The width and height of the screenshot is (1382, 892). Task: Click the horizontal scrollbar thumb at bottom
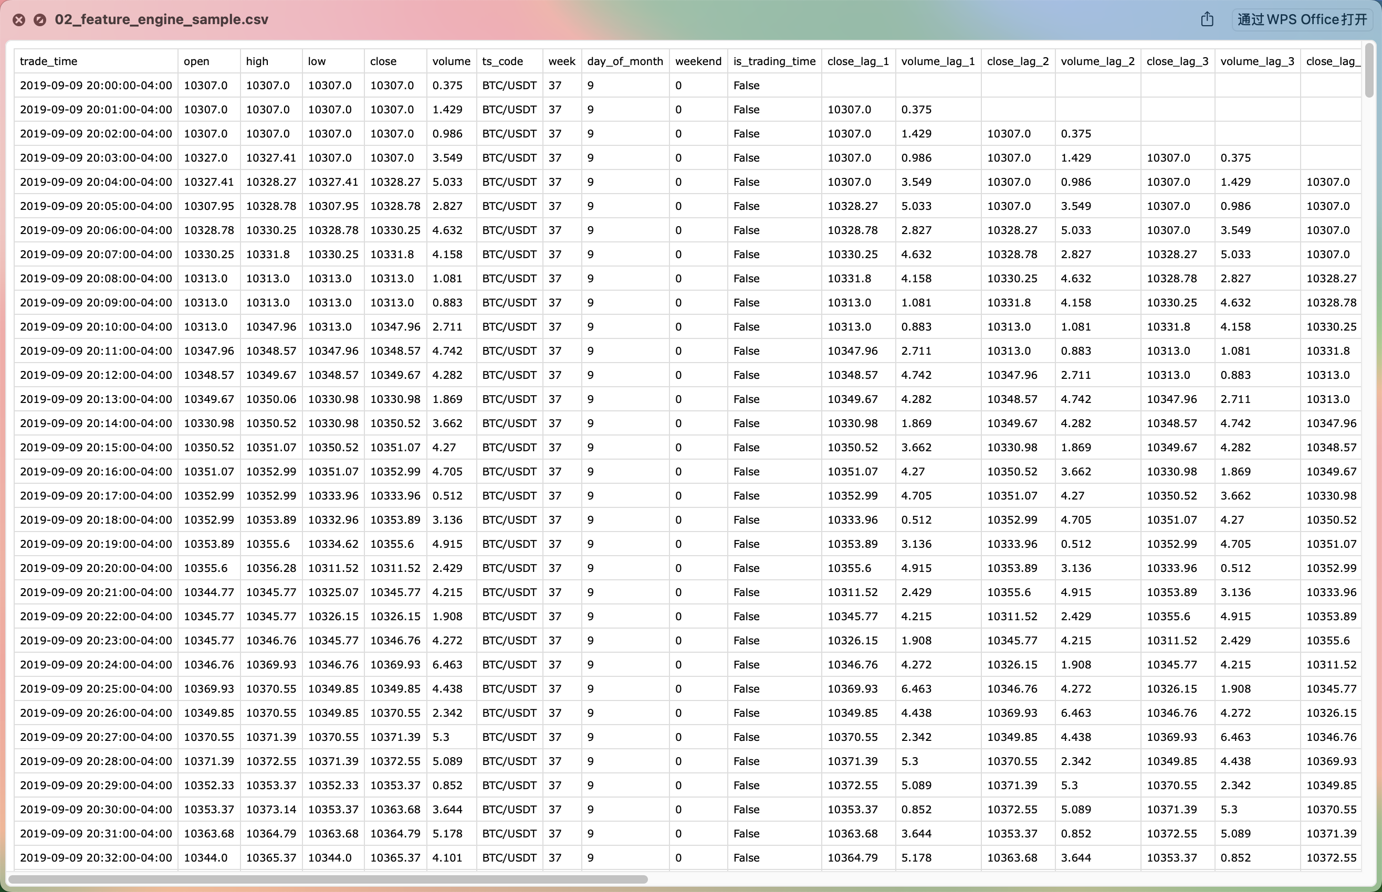point(328,879)
